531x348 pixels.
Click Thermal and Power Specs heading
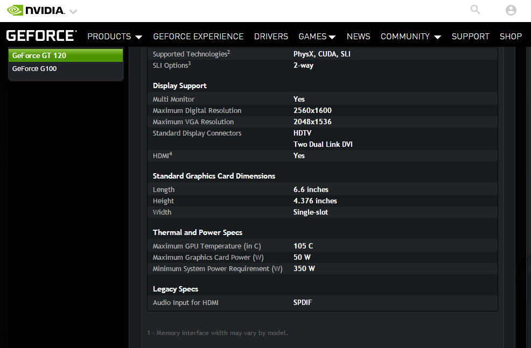coord(198,232)
